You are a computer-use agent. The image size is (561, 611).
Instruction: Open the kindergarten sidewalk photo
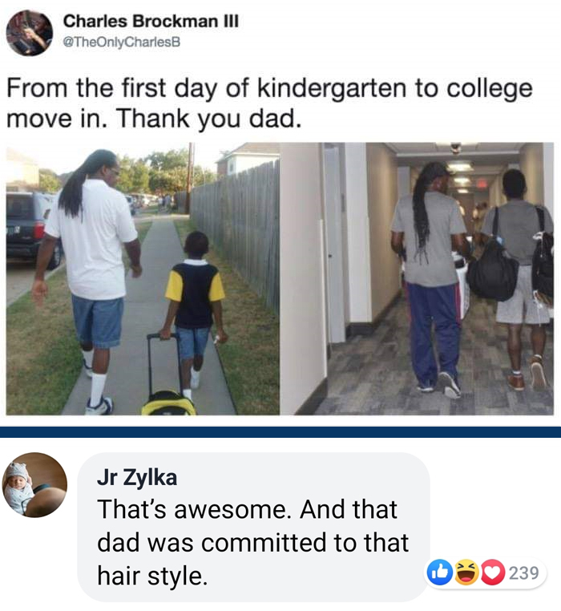[143, 278]
